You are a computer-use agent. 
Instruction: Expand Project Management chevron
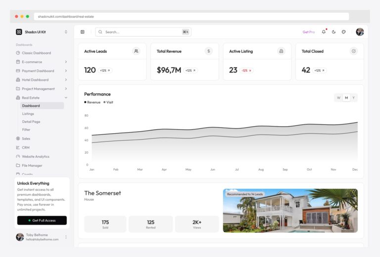click(x=66, y=89)
